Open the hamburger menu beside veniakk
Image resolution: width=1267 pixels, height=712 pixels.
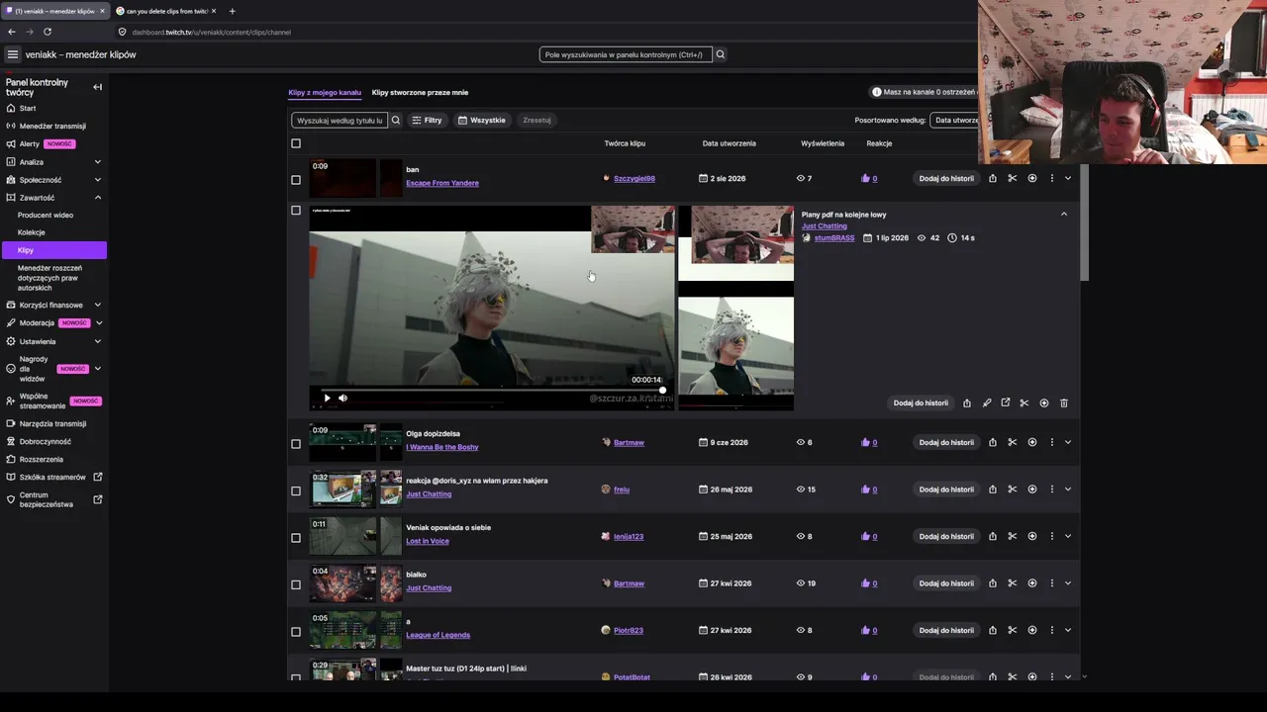click(x=13, y=54)
